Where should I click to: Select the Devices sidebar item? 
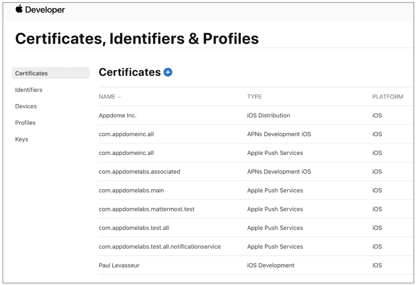tap(26, 106)
